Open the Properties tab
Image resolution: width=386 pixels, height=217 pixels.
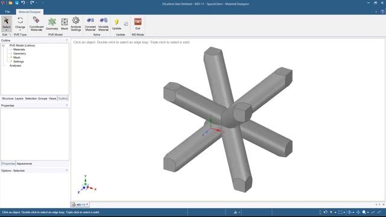8,163
